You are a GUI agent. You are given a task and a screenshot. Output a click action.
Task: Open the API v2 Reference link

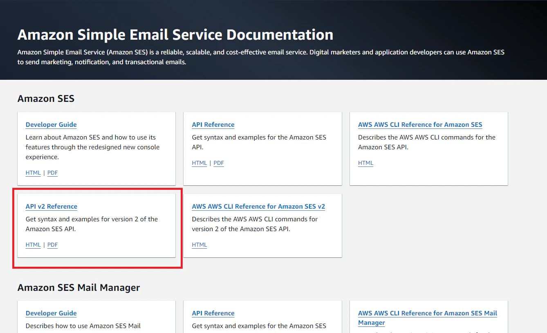(x=52, y=207)
